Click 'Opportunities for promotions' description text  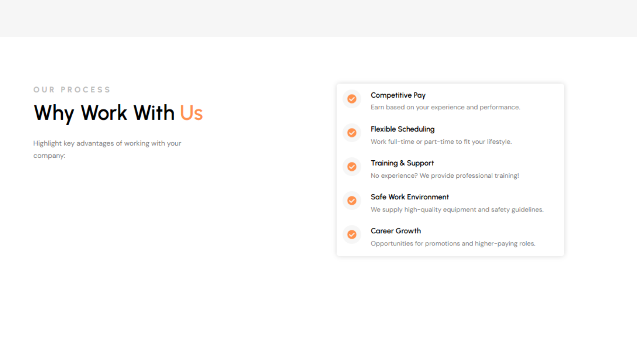coord(453,244)
